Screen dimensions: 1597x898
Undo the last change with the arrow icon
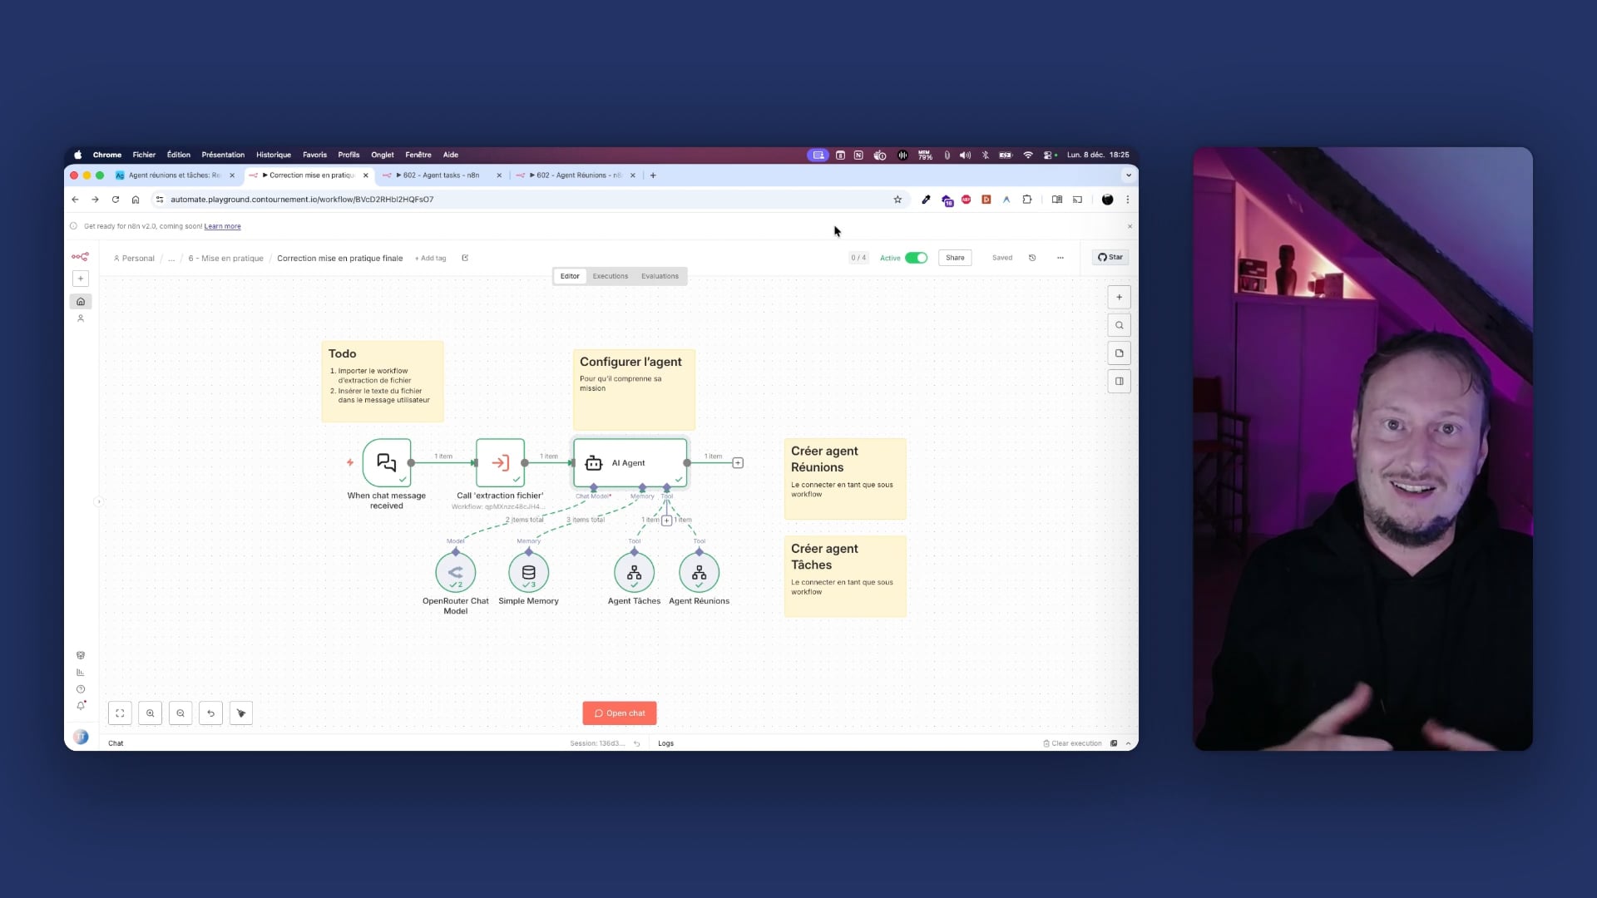[x=210, y=713]
